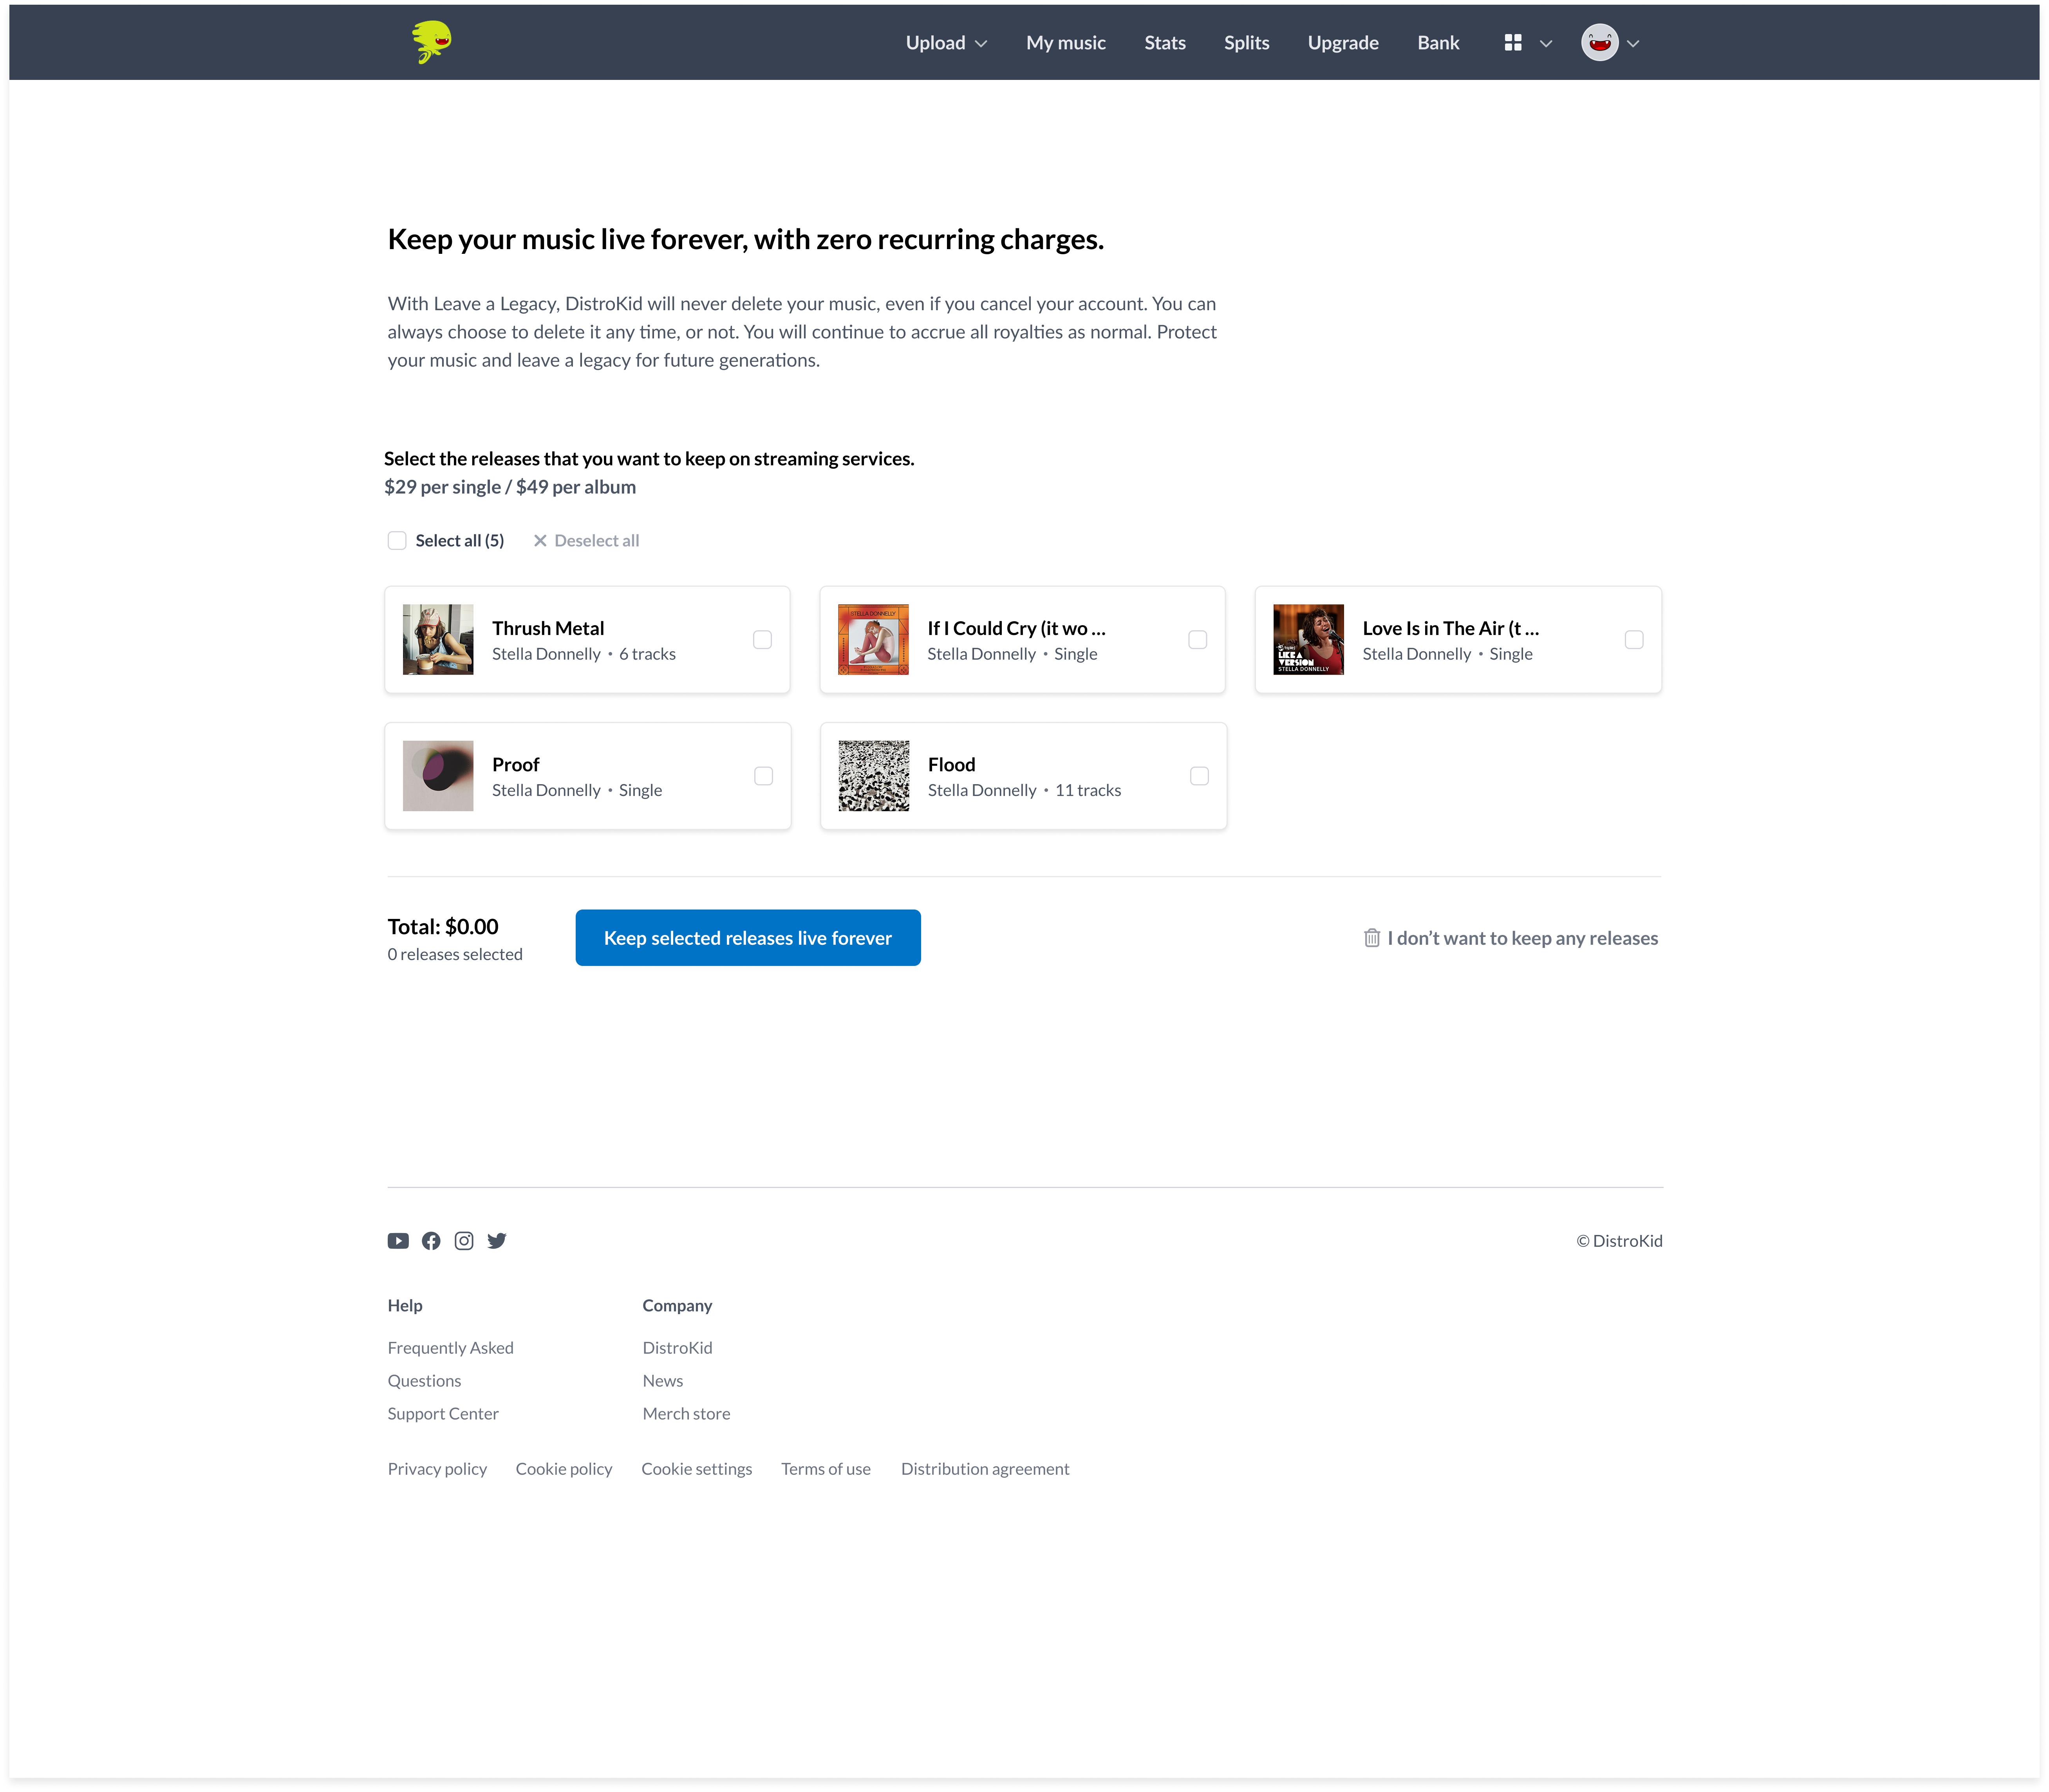Open the News footer link
Screen dimensions: 2049x1792
click(x=663, y=1381)
